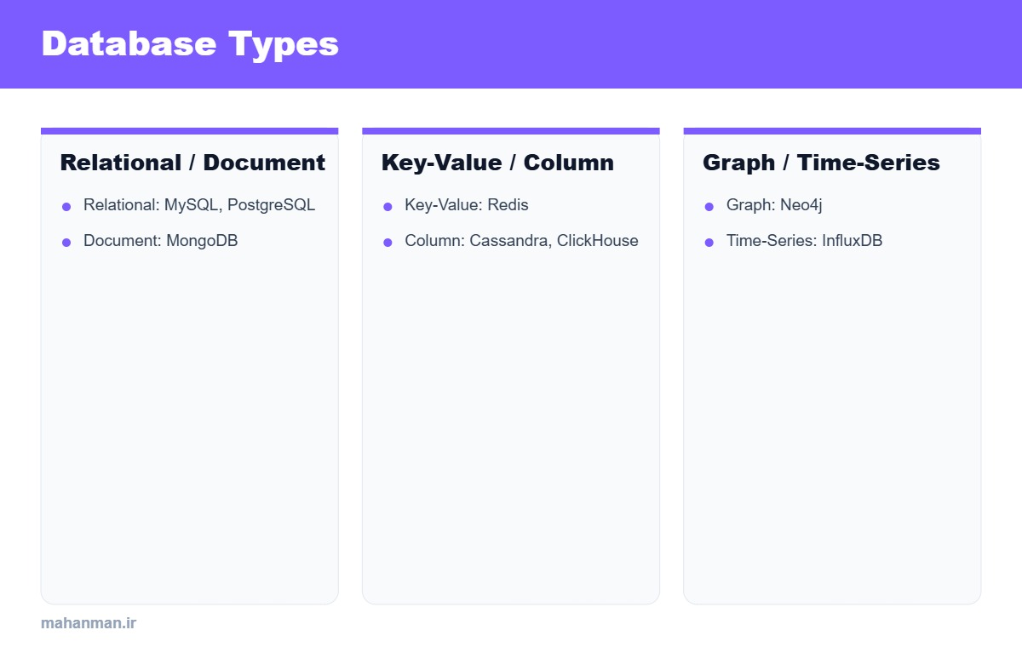Click the purple bar atop Relational card
Viewport: 1022px width, 647px height.
pyautogui.click(x=190, y=131)
